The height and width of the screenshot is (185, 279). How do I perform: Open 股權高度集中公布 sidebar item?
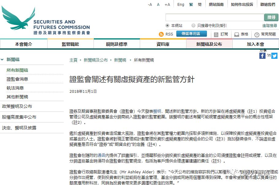19,117
